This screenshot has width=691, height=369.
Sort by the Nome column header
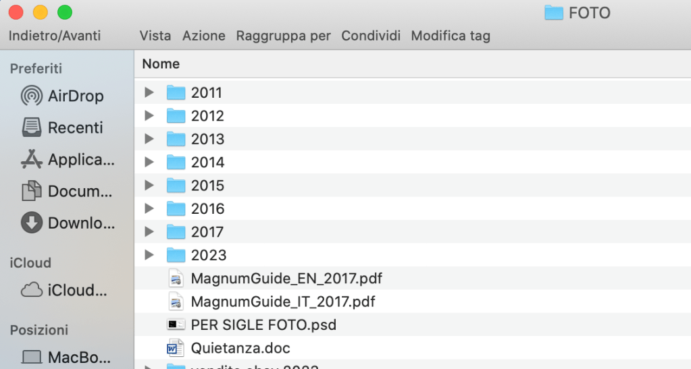161,64
